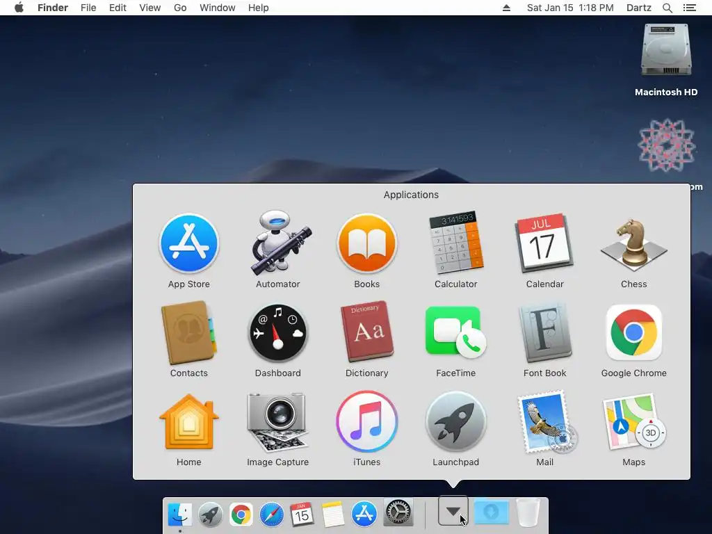Click the Finder icon in the Dock
712x534 pixels.
click(x=180, y=515)
